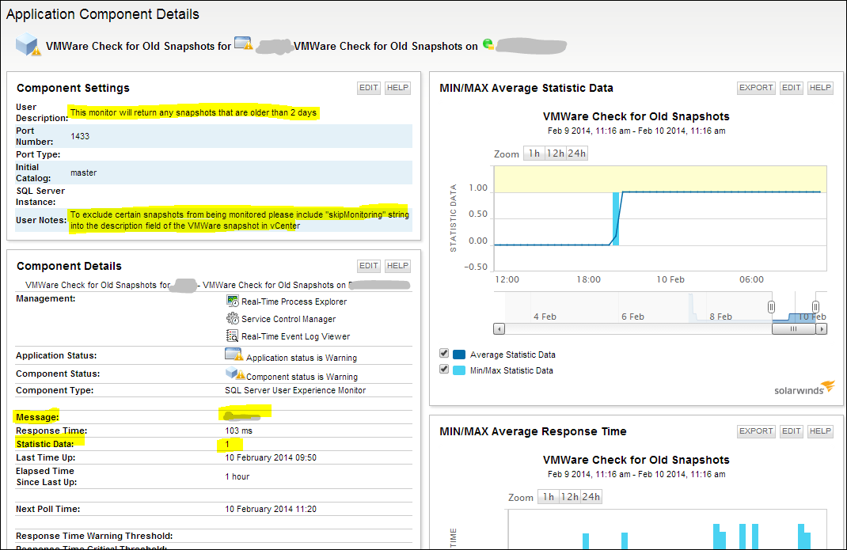The height and width of the screenshot is (550, 847).
Task: Uncheck the Average Statistic Data checkbox
Action: [x=444, y=353]
